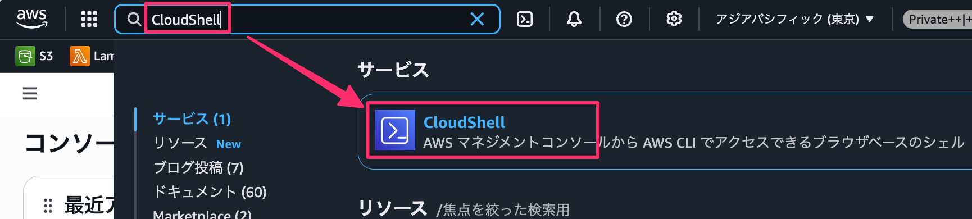972x219 pixels.
Task: Open the services grid menu icon
Action: (89, 19)
